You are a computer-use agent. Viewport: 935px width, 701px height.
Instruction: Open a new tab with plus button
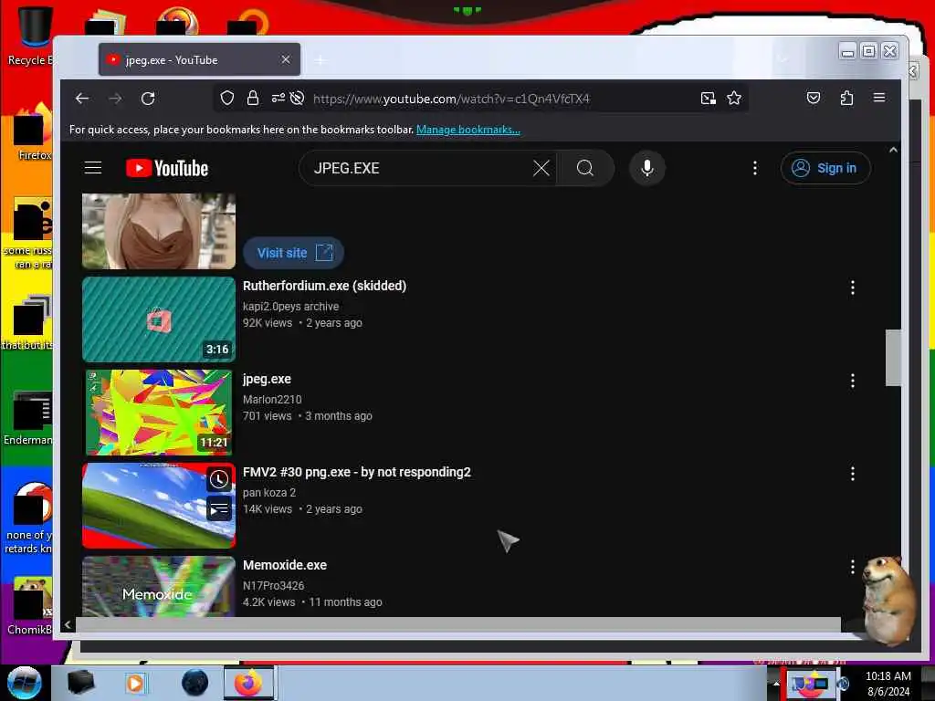[320, 59]
